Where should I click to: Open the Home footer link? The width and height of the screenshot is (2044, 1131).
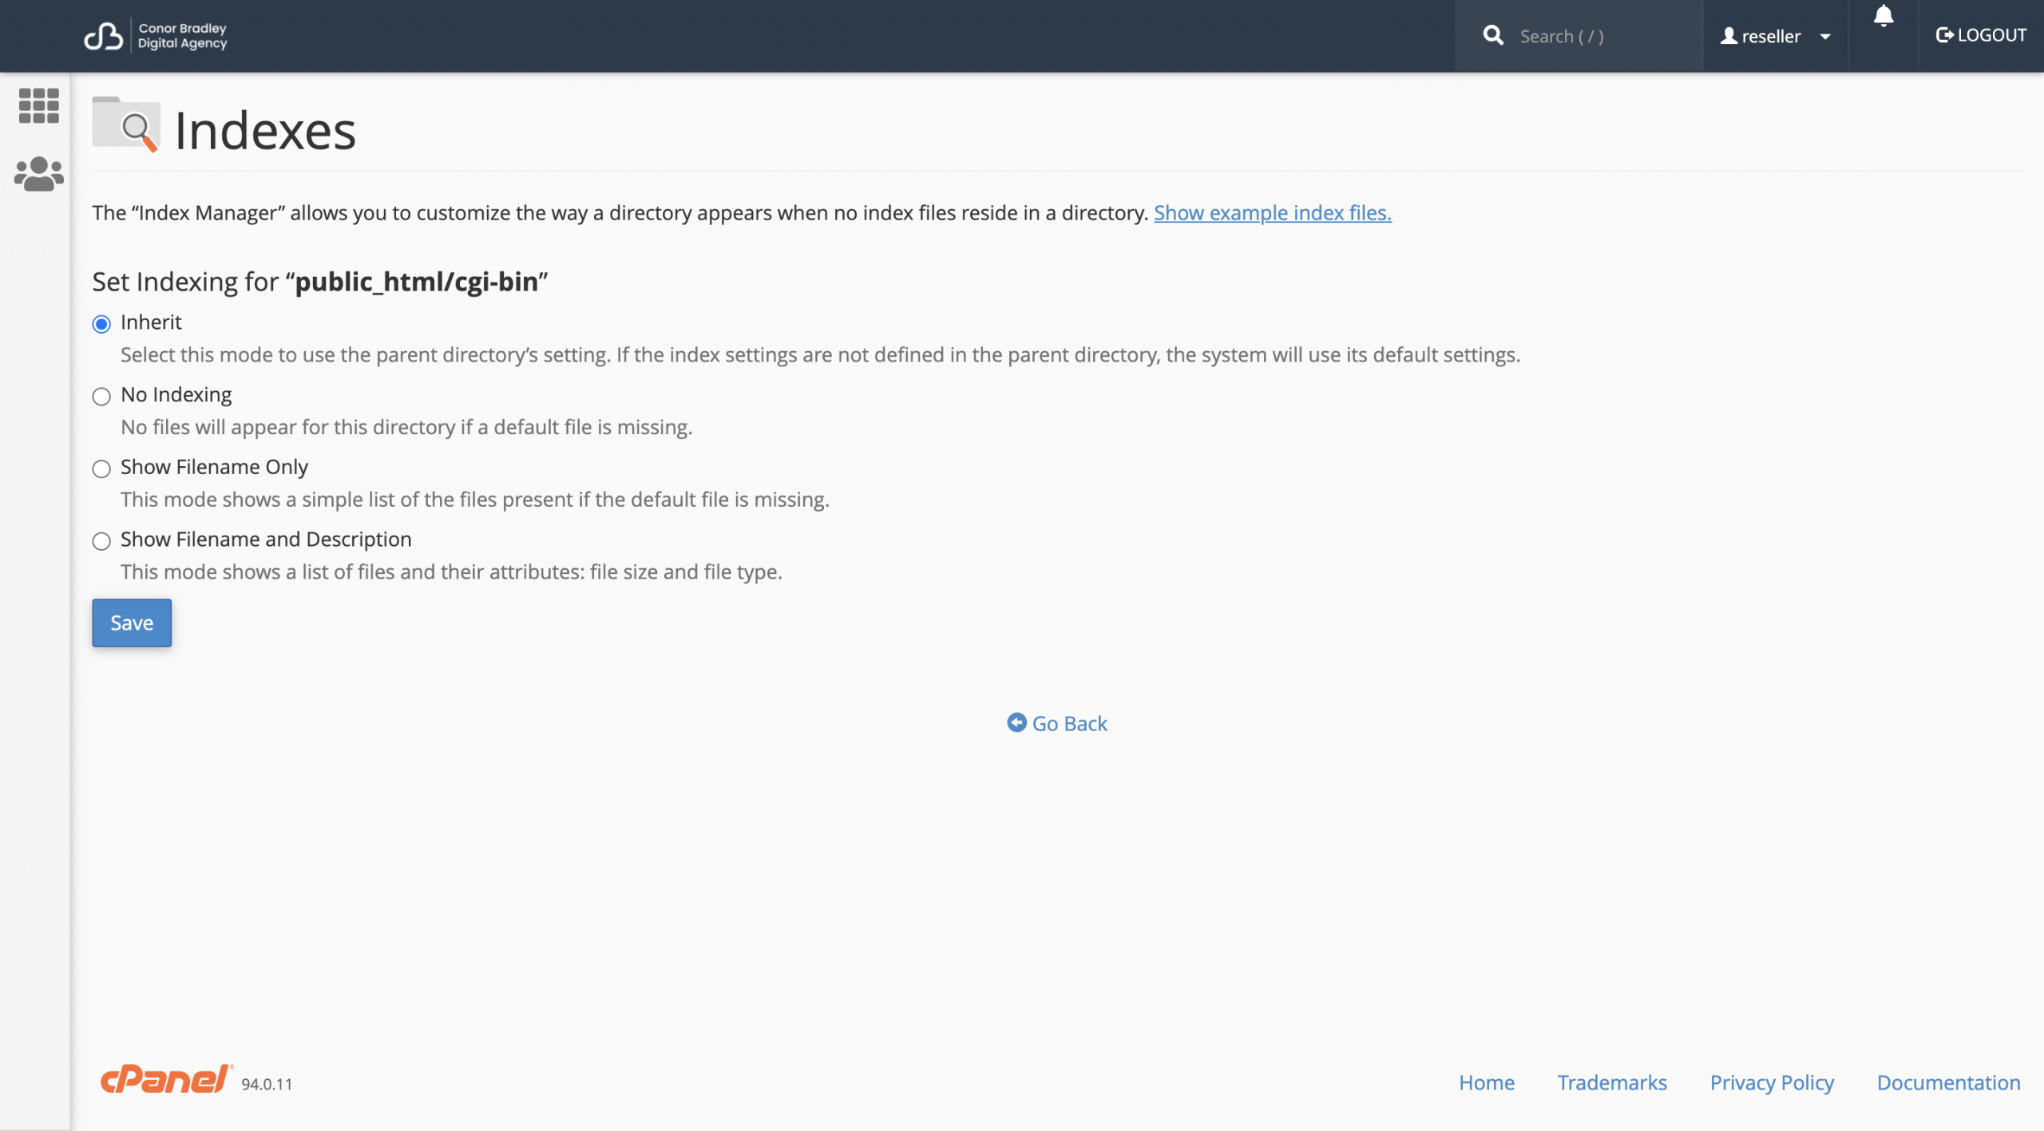click(1486, 1082)
